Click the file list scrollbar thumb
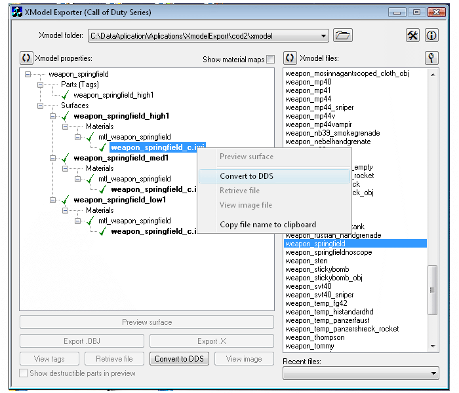This screenshot has width=459, height=393. tap(432, 290)
